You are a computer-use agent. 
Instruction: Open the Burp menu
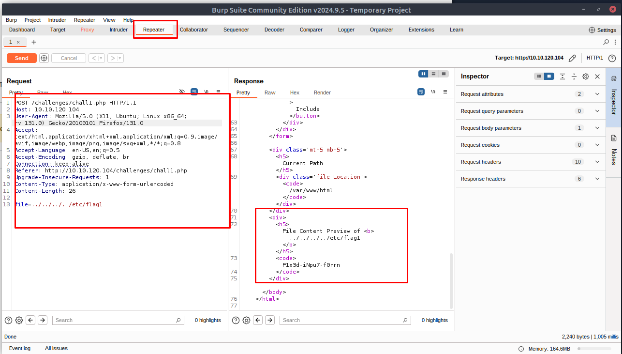coord(11,20)
